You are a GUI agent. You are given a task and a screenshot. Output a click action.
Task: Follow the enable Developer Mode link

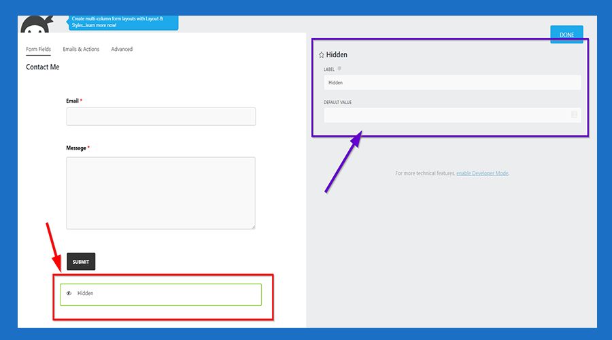point(482,173)
